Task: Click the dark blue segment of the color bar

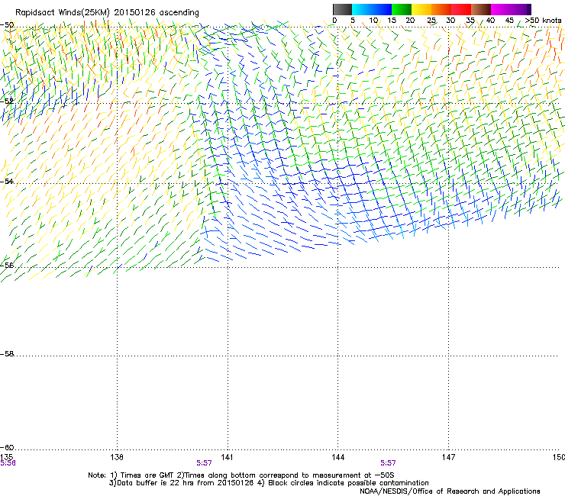Action: [382, 9]
